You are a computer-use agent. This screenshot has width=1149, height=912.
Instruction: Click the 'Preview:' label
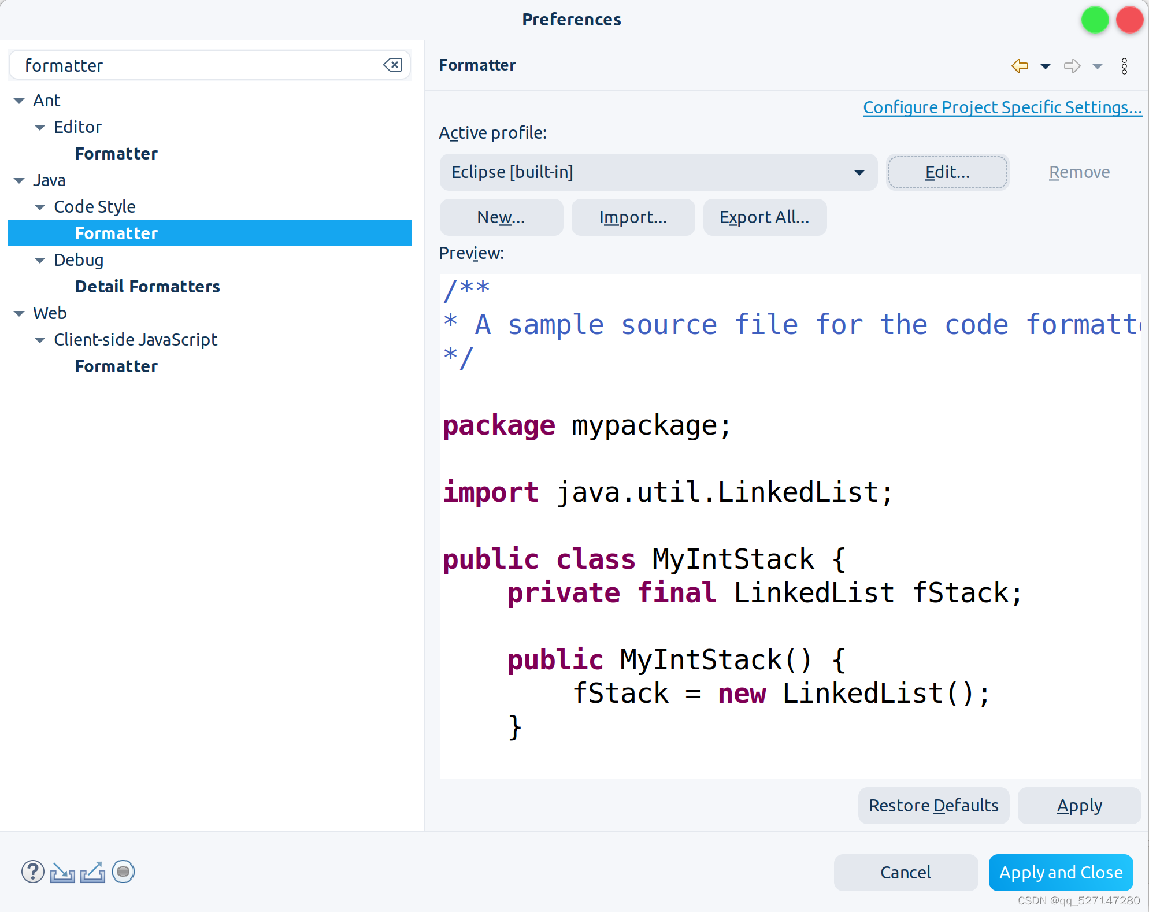[471, 253]
